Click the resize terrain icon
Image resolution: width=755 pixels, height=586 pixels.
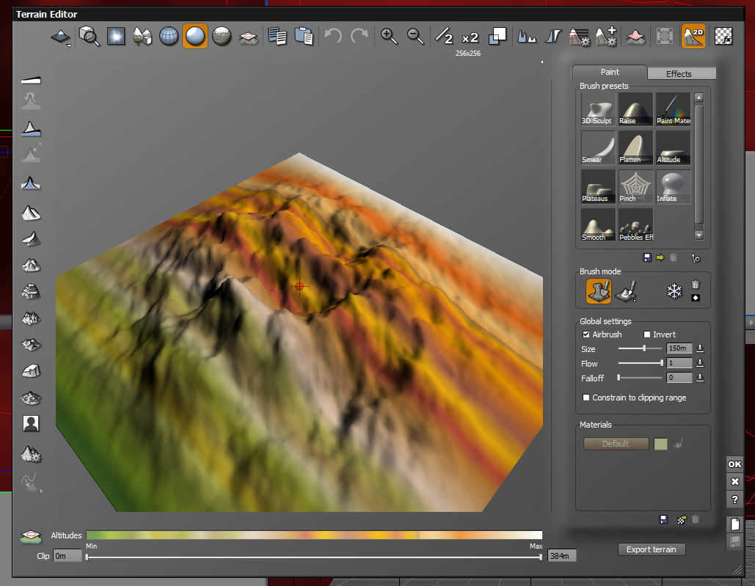coord(497,36)
